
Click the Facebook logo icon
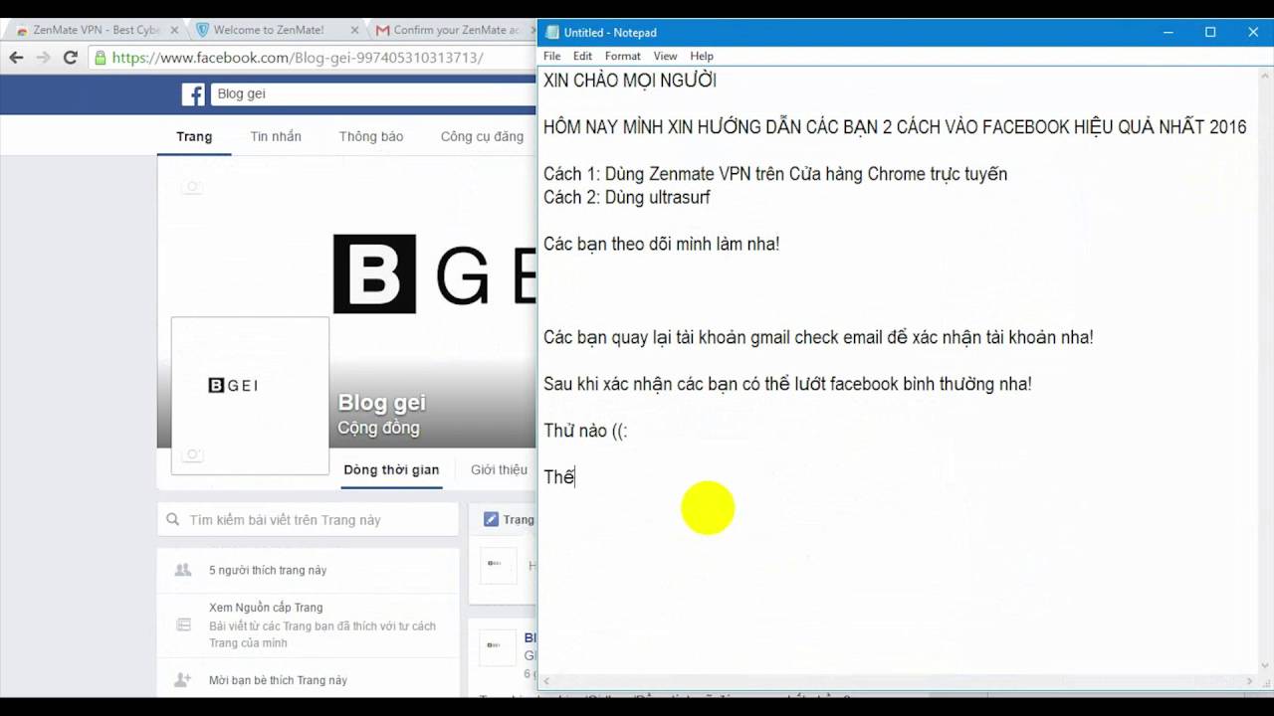tap(193, 93)
